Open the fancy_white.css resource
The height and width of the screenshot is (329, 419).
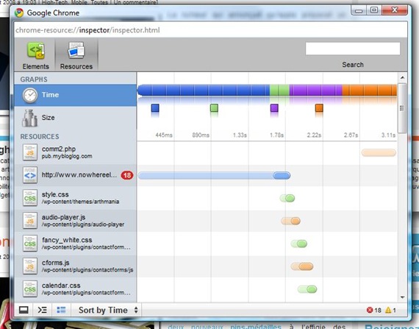76,244
